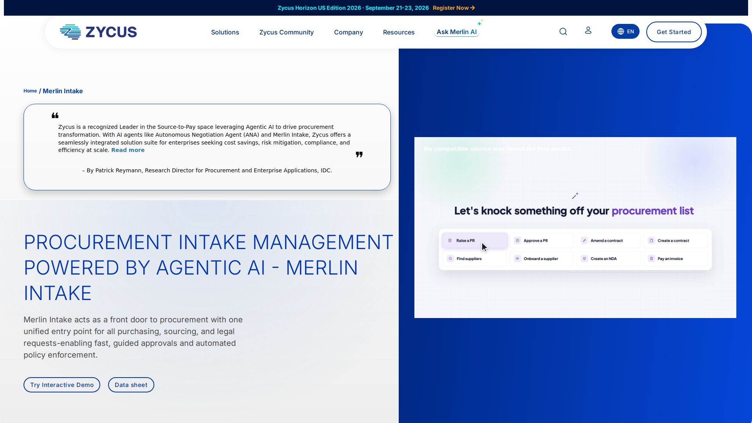
Task: Select the Amend a contract tile
Action: 609,240
